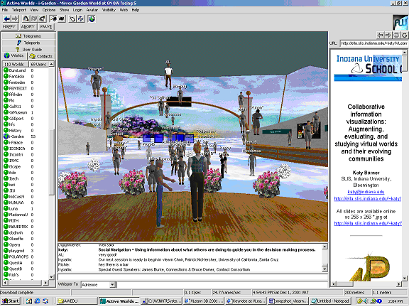The width and height of the screenshot is (409, 307).
Task: Click web panel back arrow icon
Action: pos(381,35)
